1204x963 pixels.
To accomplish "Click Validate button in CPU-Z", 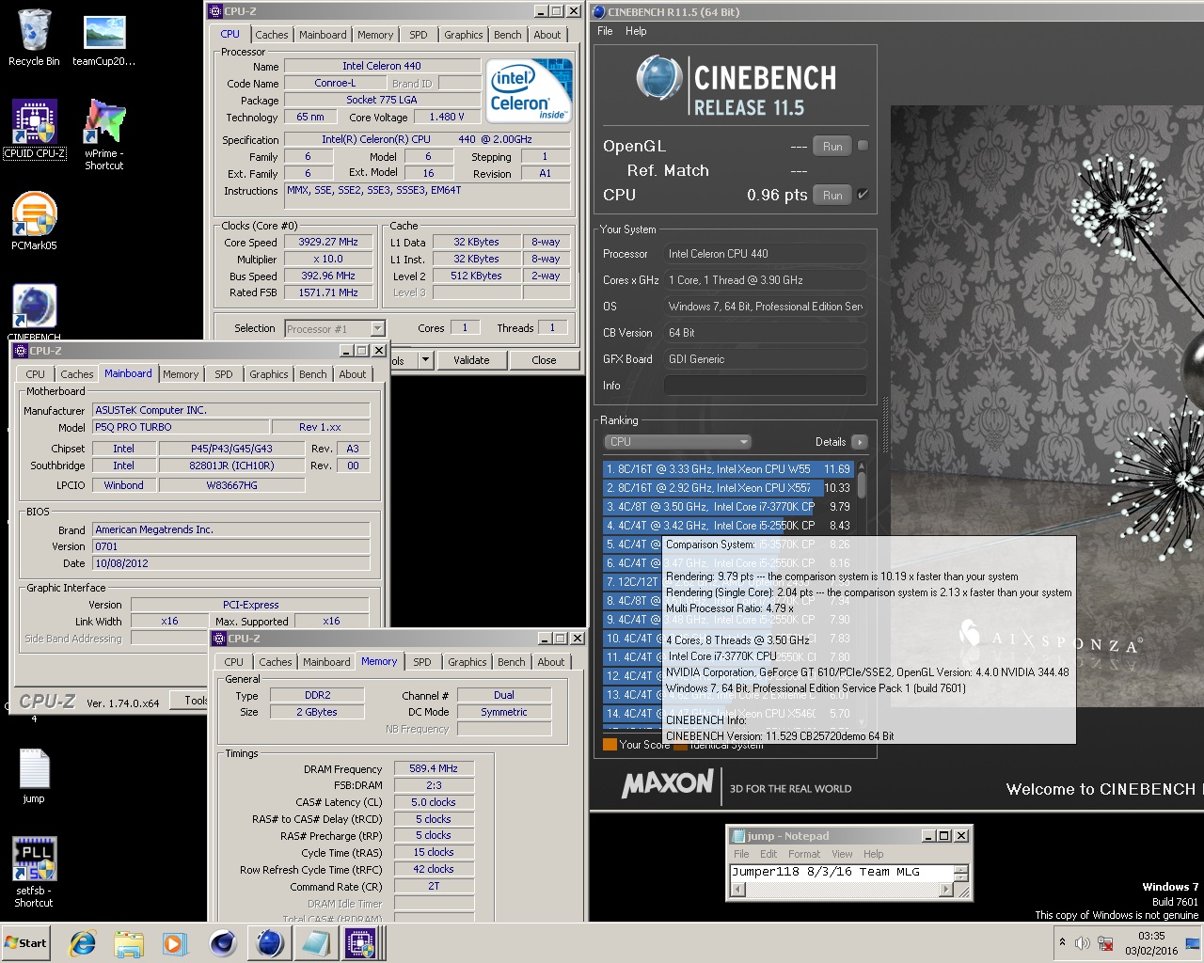I will (471, 359).
